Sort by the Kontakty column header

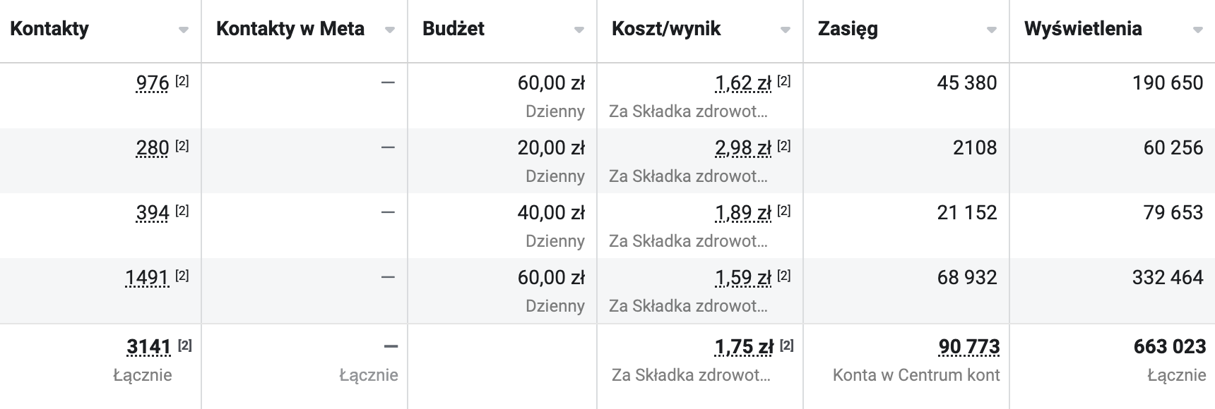(x=49, y=29)
